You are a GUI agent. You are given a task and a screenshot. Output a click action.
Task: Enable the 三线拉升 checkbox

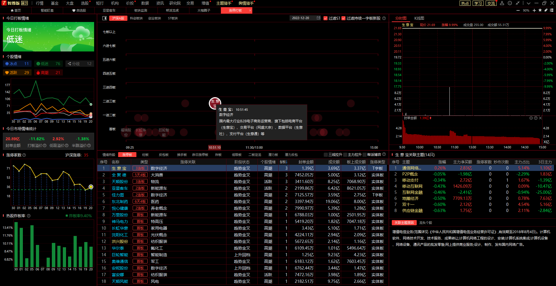coord(326,155)
